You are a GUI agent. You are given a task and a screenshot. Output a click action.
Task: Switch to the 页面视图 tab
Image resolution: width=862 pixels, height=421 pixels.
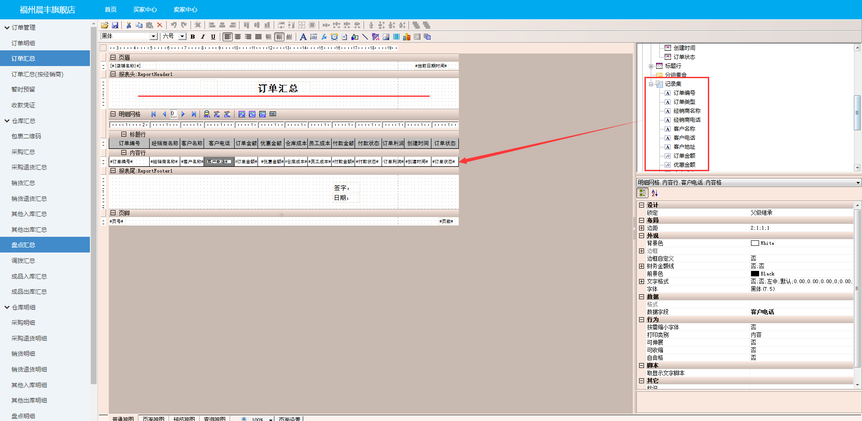[153, 419]
